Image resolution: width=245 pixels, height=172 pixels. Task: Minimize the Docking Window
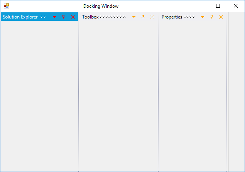coord(201,6)
